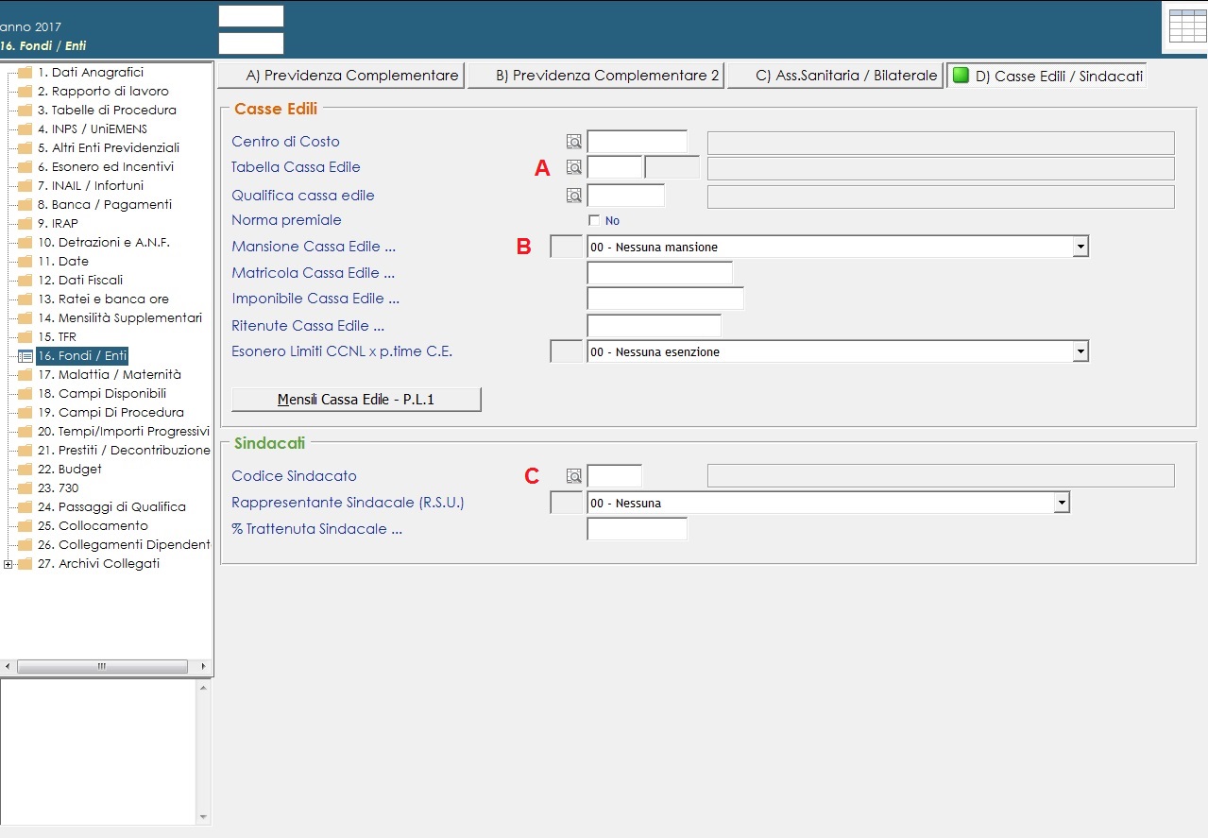Enable the Norma premiale checkbox
The height and width of the screenshot is (838, 1208).
[594, 220]
